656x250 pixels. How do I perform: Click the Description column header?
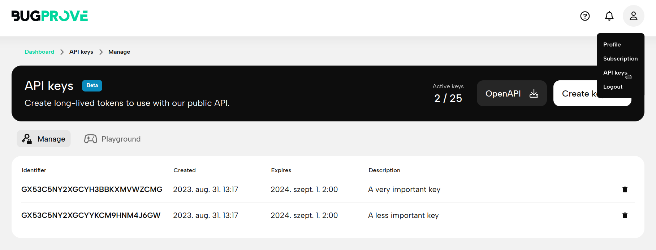point(384,170)
